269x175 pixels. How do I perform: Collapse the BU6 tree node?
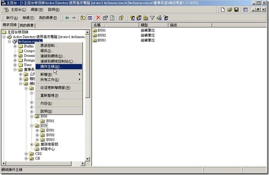[x=31, y=117]
